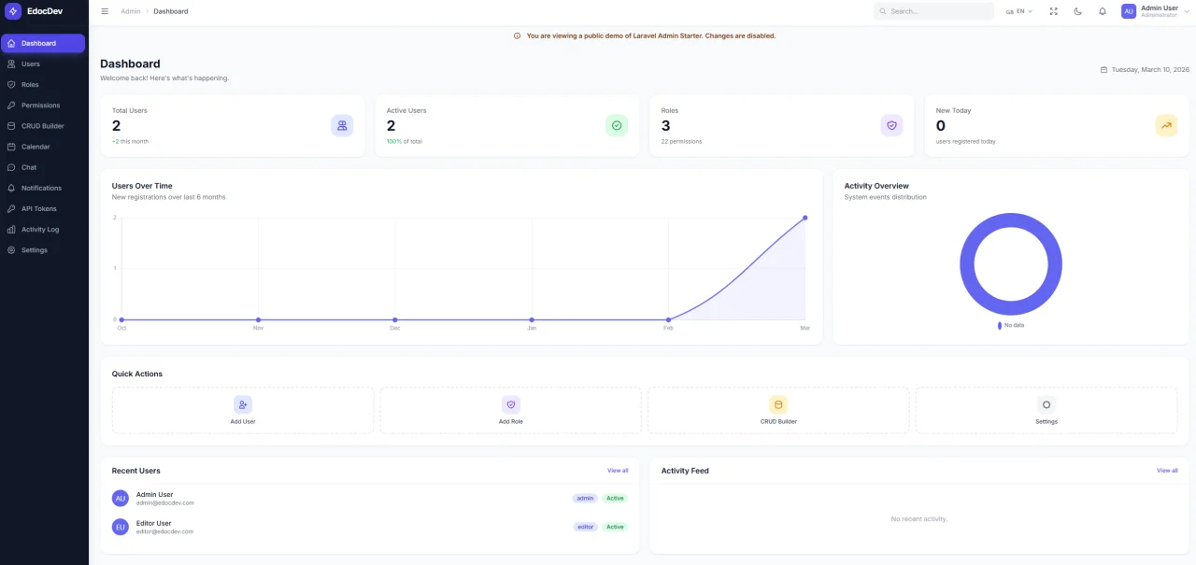
Task: Click the Total Users card icon
Action: pyautogui.click(x=342, y=125)
